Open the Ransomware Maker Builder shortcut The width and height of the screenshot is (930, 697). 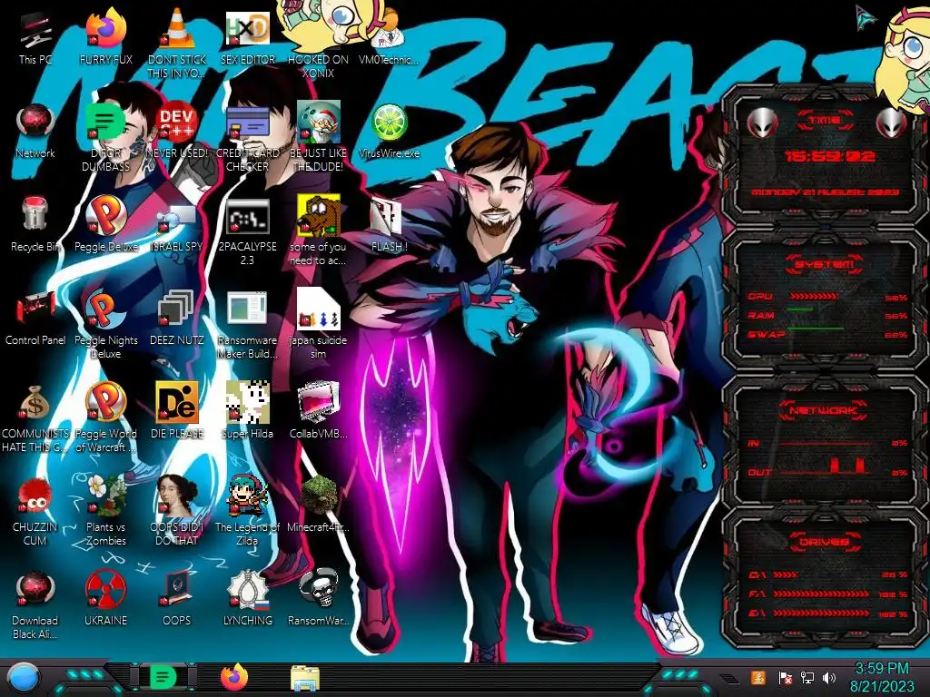(x=247, y=325)
